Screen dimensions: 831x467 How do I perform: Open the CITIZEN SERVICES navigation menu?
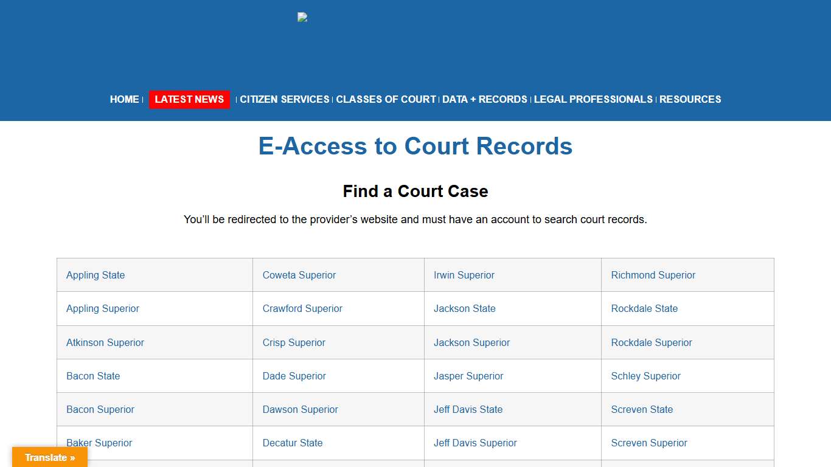click(x=284, y=99)
